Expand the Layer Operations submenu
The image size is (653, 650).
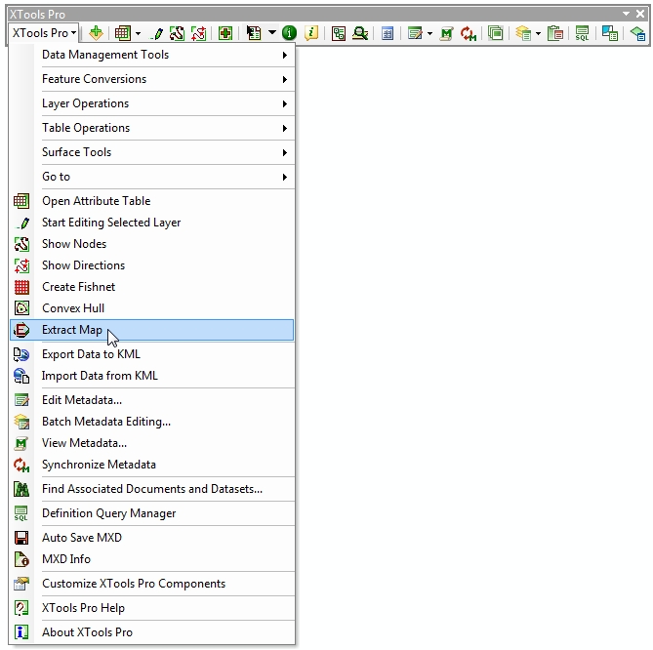(152, 103)
